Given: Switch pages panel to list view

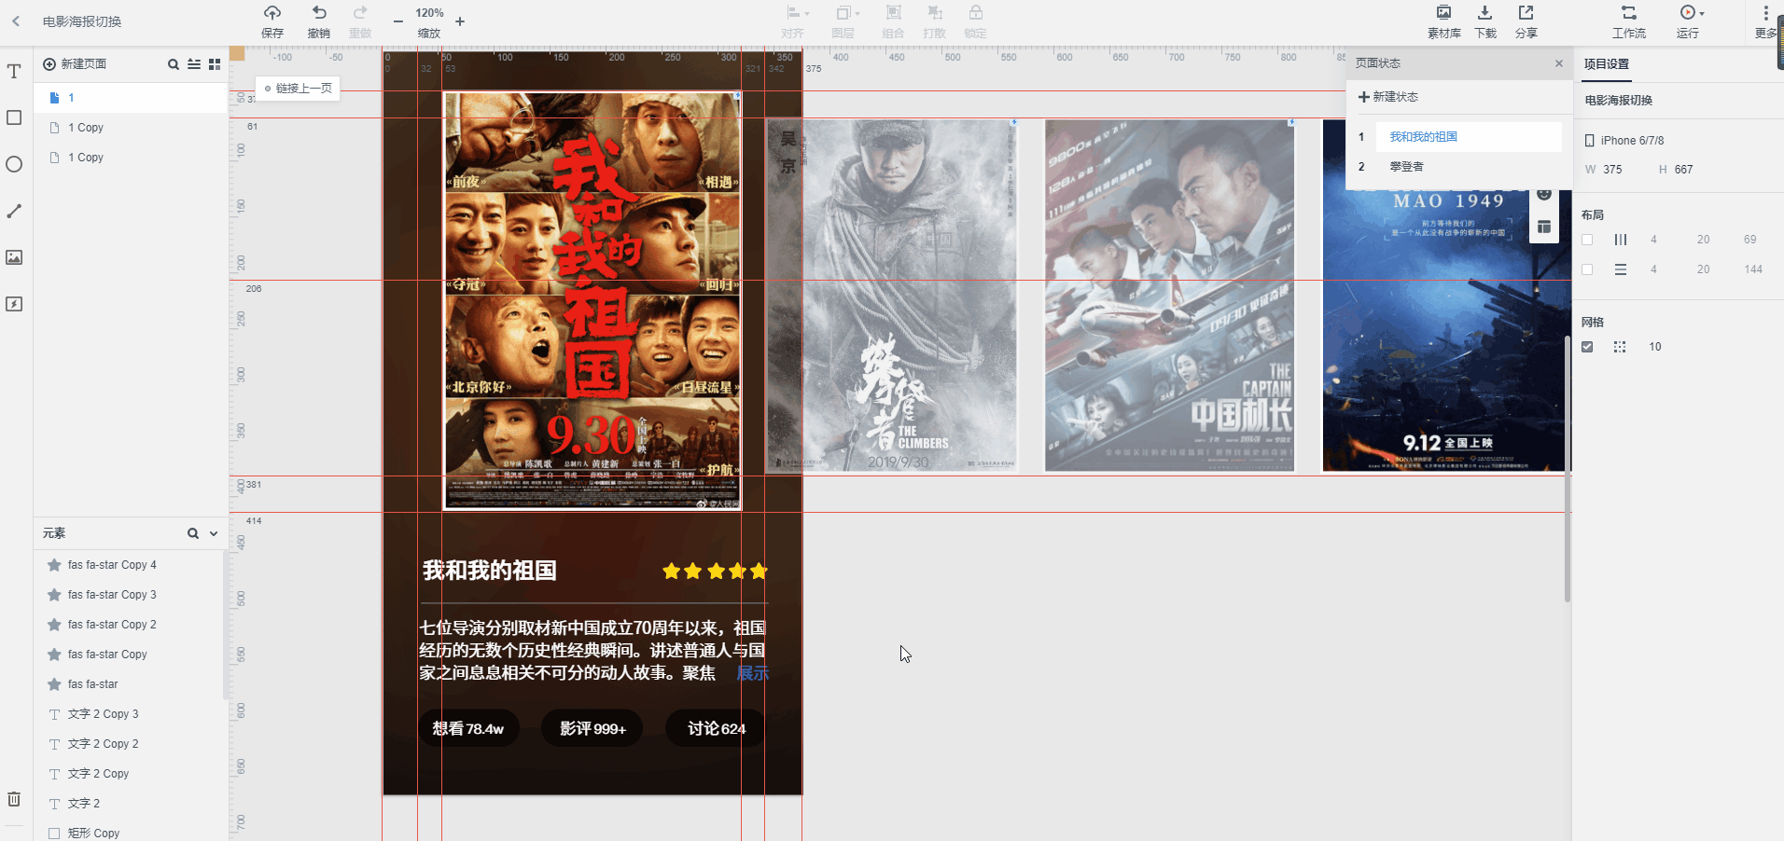Looking at the screenshot, I should (x=194, y=64).
